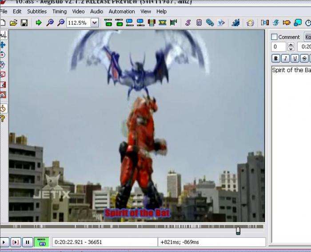Open Shift Times icon
This screenshot has height=252, width=311.
265,23
